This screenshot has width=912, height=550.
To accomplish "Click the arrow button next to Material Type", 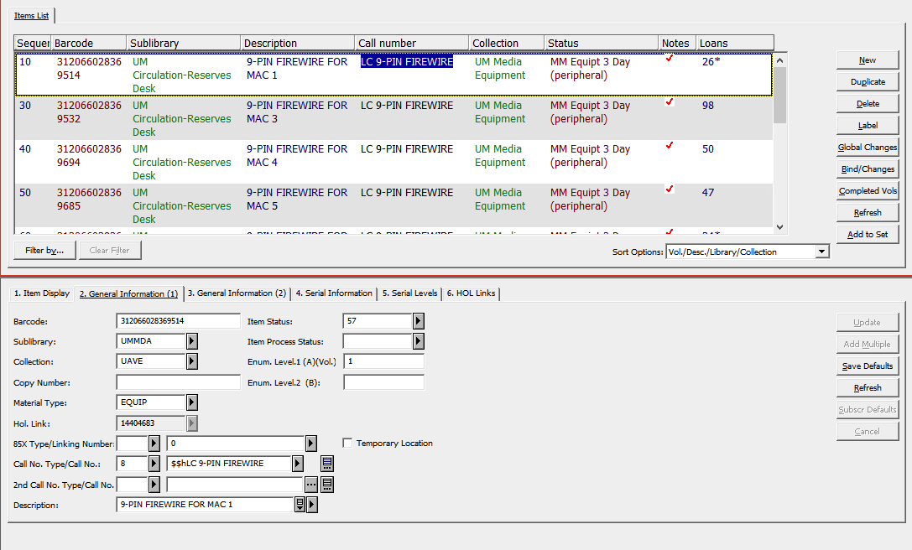I will (x=191, y=403).
